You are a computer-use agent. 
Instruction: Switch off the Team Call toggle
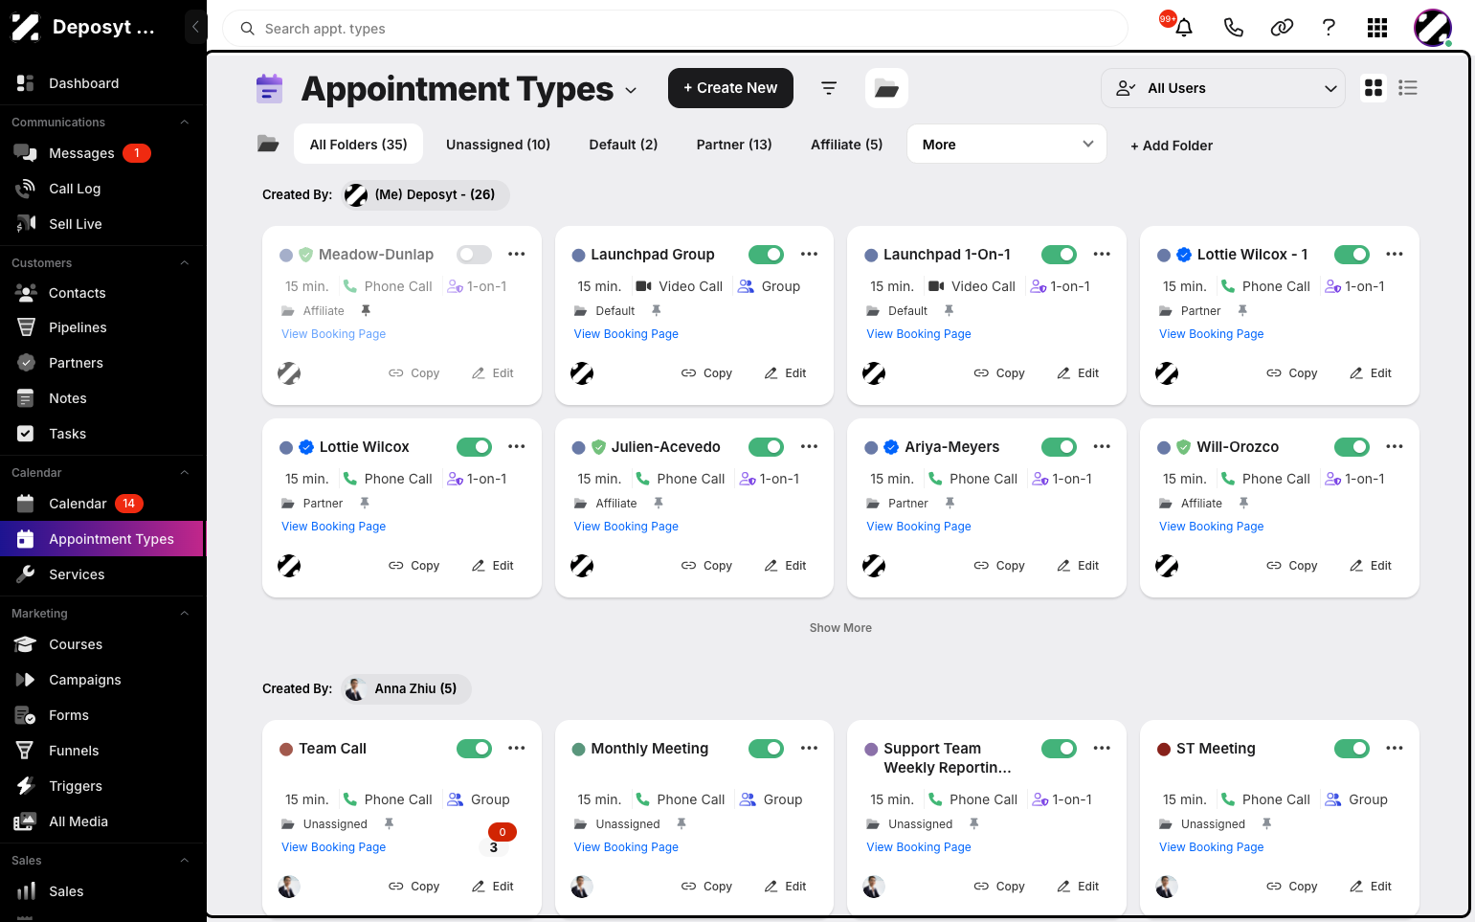pyautogui.click(x=474, y=749)
